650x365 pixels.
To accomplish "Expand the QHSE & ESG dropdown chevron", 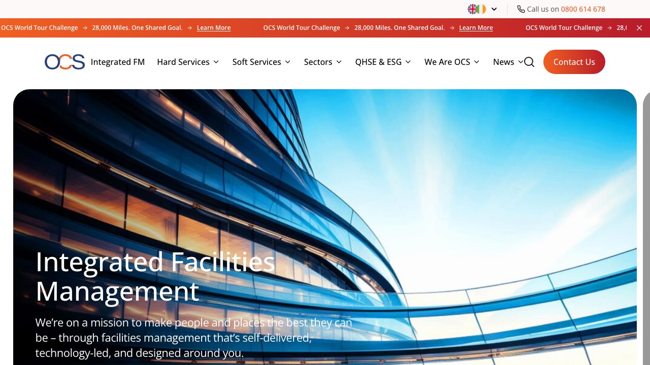I will pyautogui.click(x=408, y=62).
